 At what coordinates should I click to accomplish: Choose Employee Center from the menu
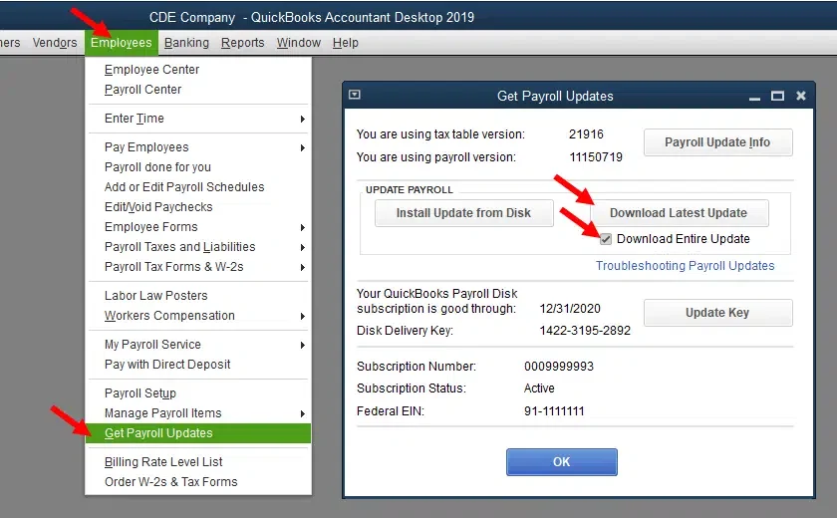pos(151,70)
